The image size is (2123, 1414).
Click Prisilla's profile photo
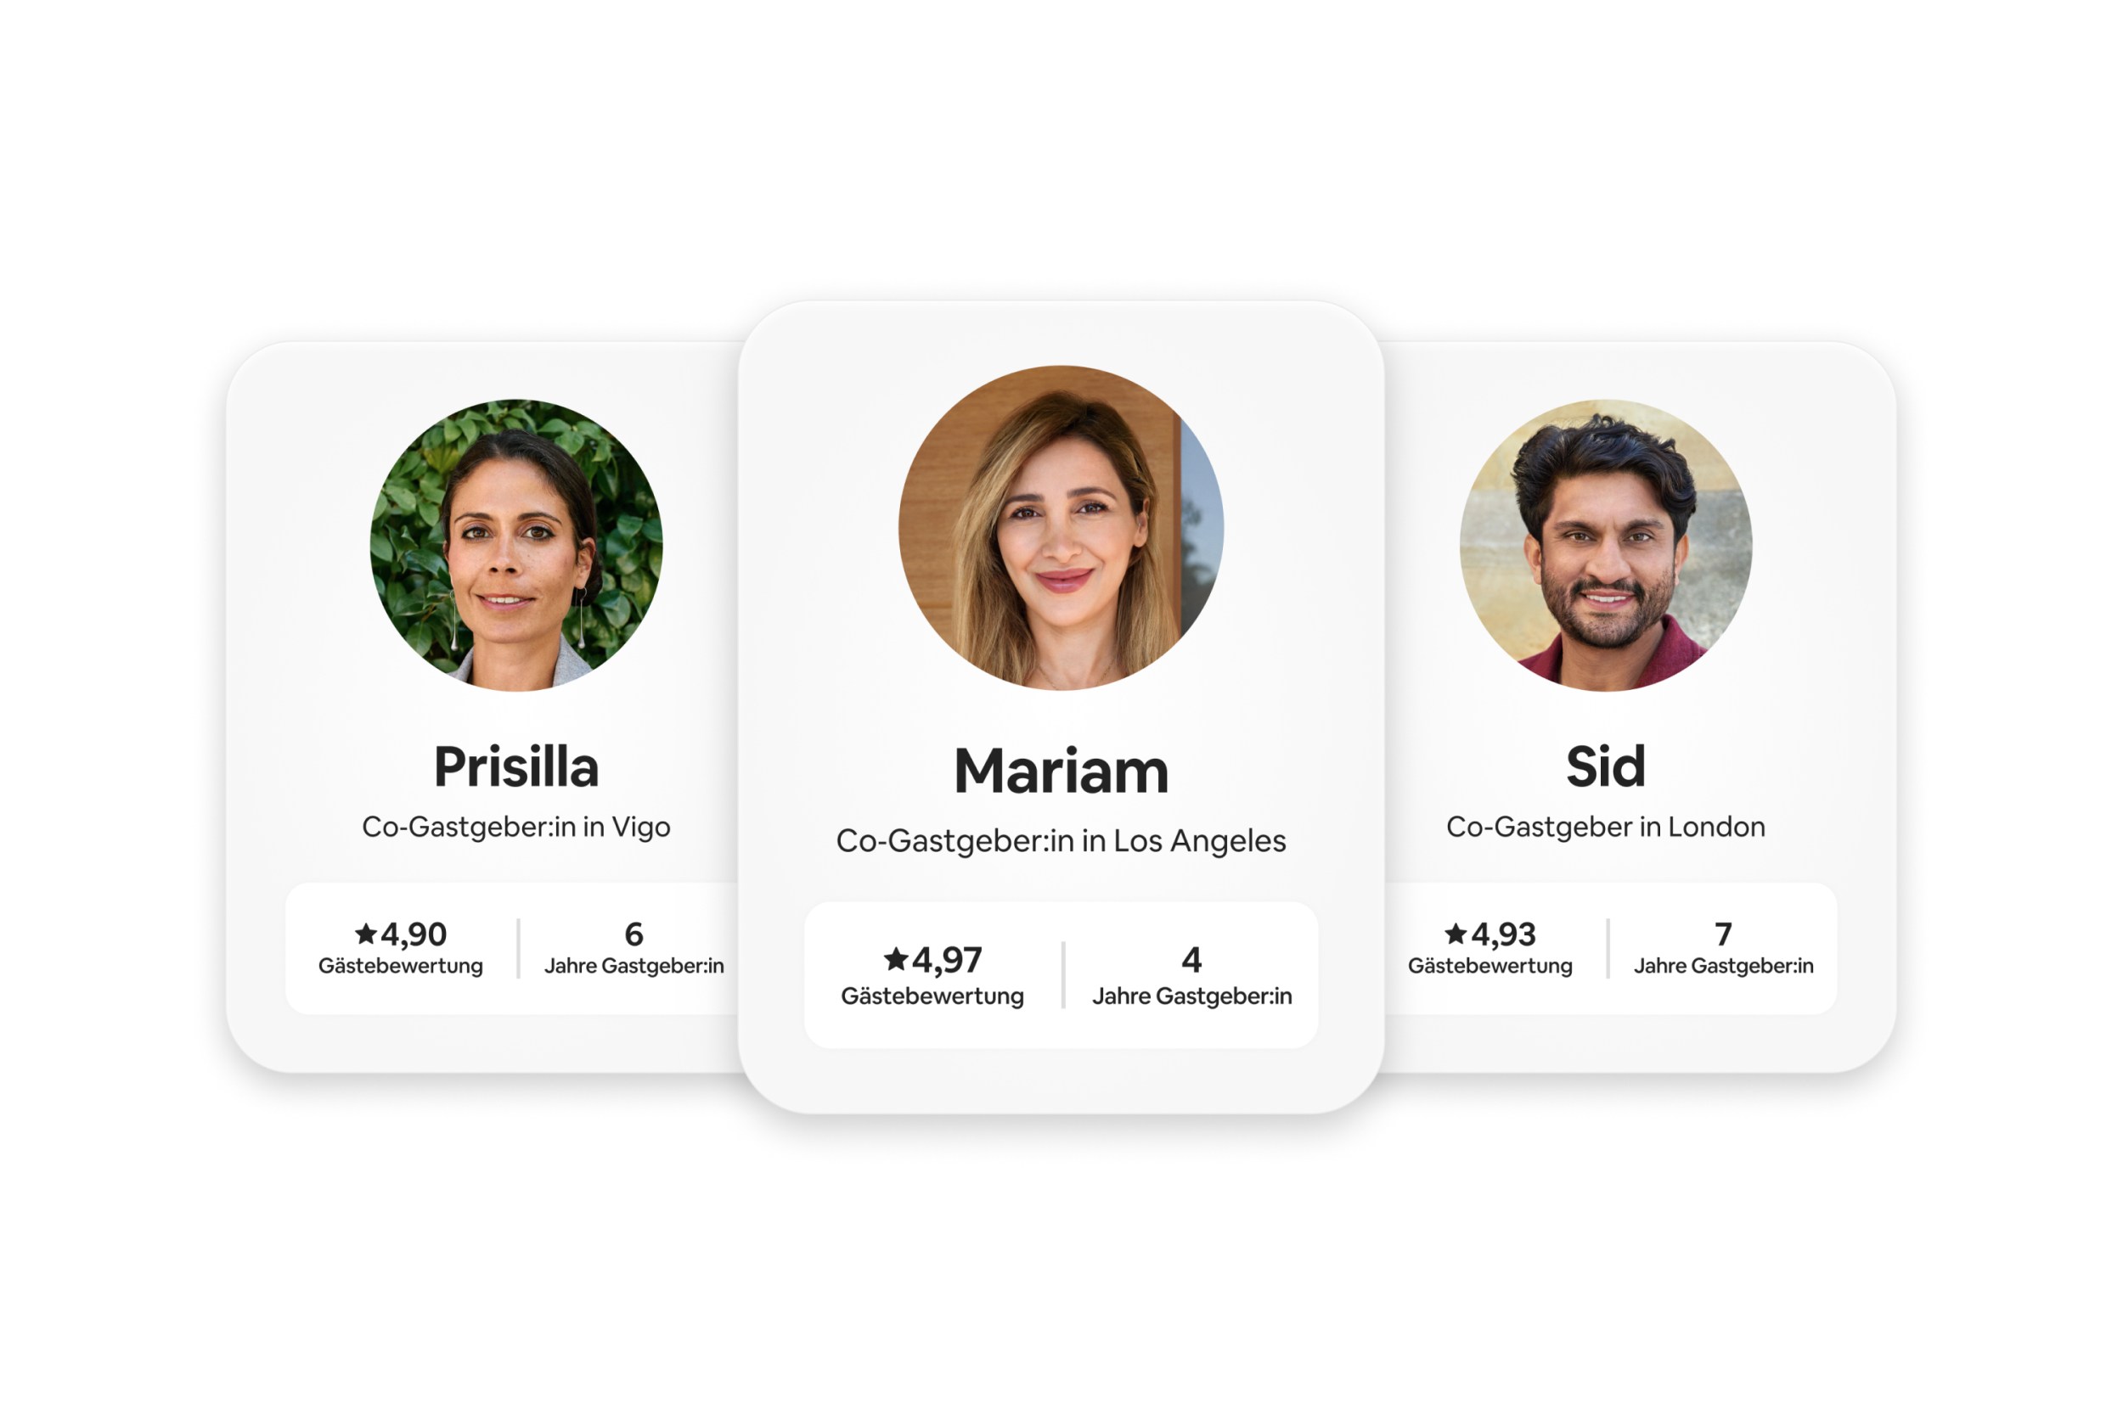pos(516,545)
